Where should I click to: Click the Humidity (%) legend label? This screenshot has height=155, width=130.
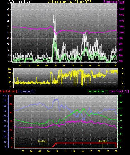pyautogui.click(x=27, y=91)
